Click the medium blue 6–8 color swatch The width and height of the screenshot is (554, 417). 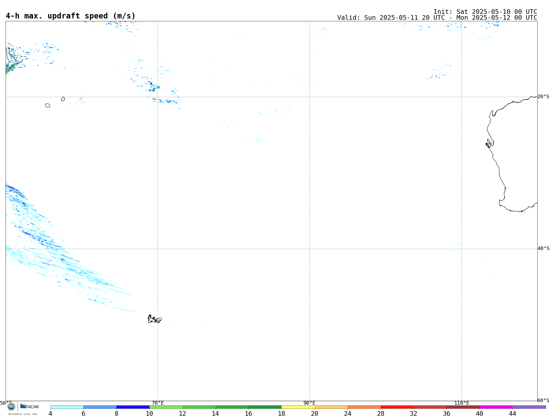100,407
